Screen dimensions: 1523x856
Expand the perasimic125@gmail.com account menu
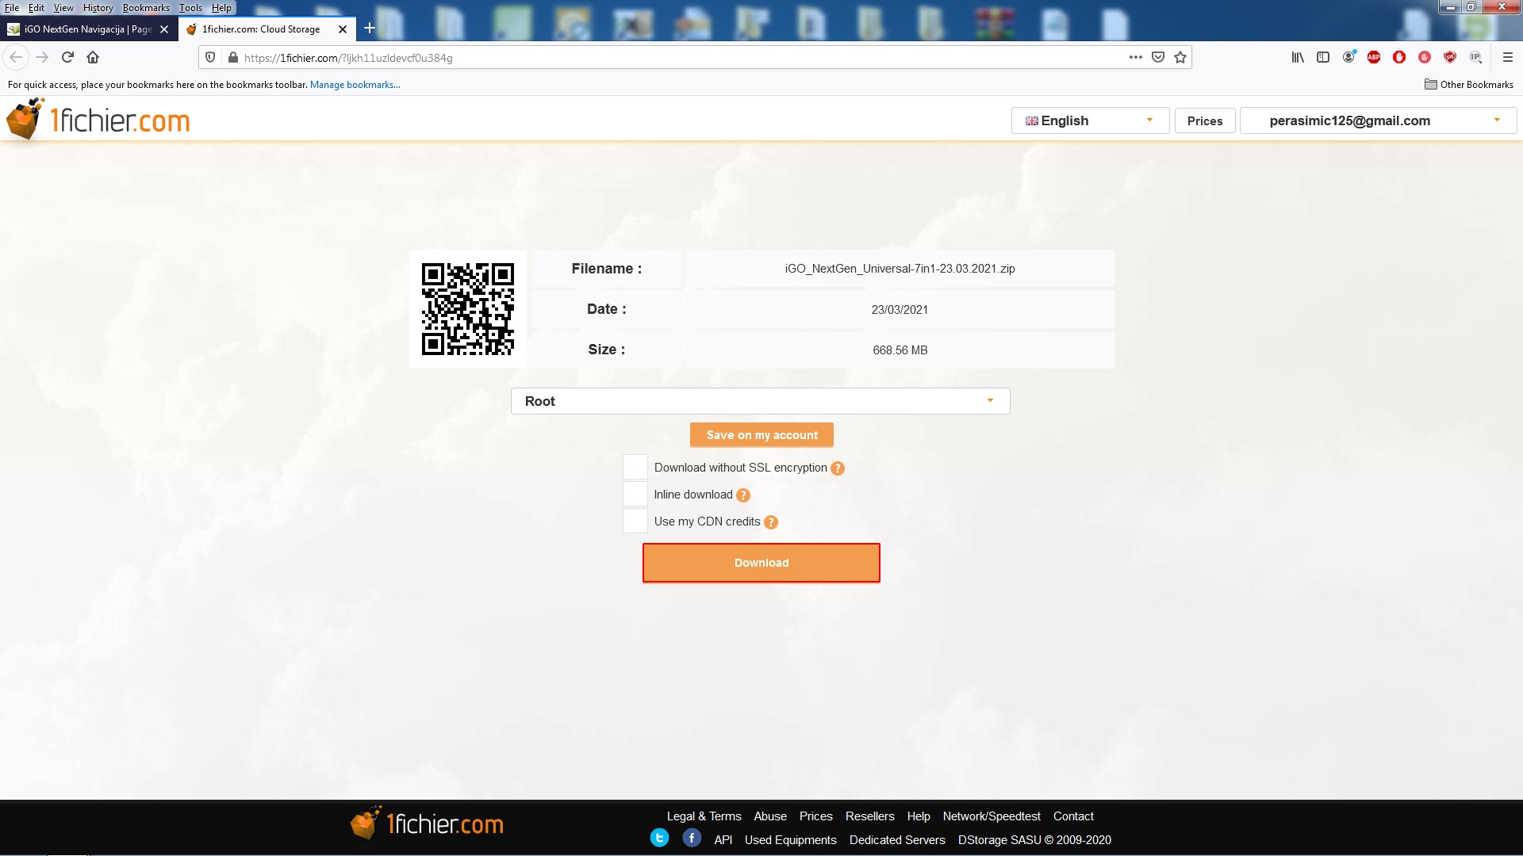pos(1378,120)
